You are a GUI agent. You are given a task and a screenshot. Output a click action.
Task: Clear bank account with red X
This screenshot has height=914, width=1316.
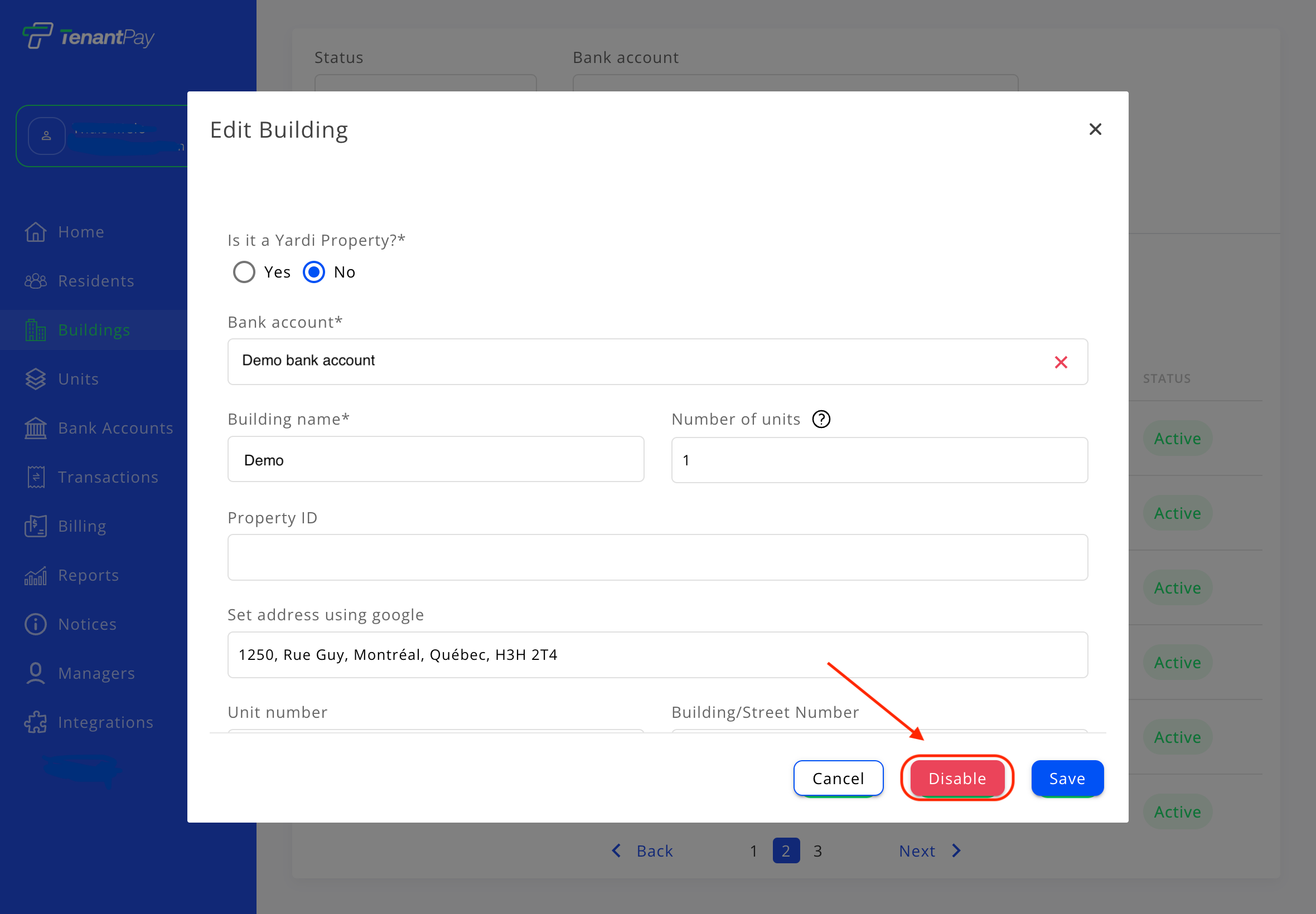click(1061, 362)
